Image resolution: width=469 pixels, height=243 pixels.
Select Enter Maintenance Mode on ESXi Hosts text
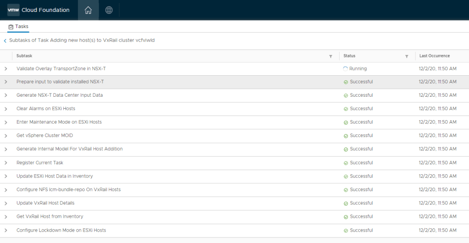point(59,122)
